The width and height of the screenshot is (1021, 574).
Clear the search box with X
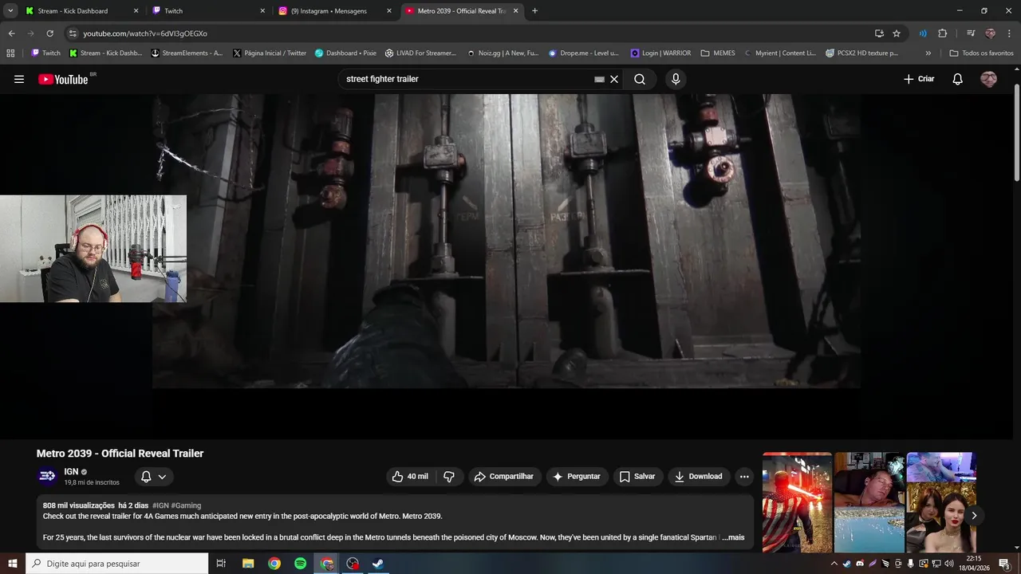pyautogui.click(x=614, y=79)
